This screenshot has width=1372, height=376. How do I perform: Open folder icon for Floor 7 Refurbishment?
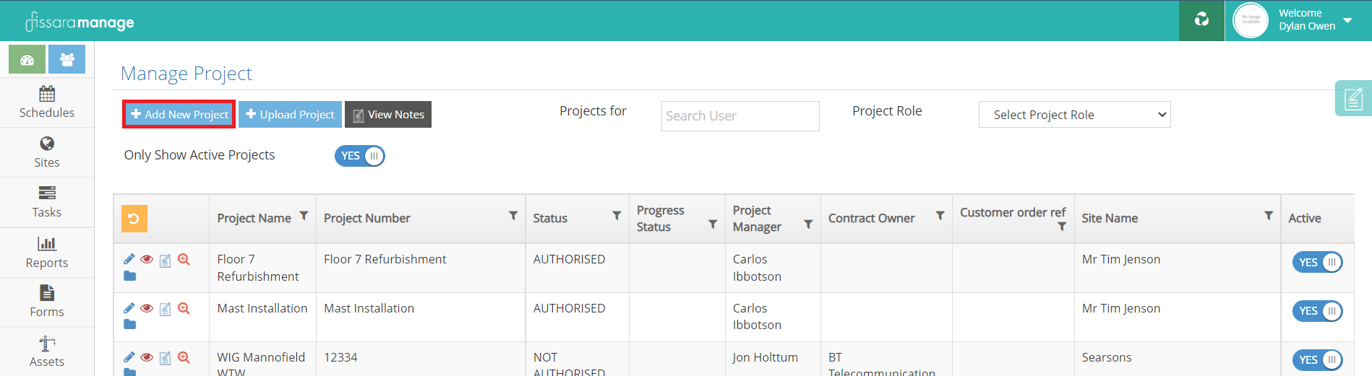[x=129, y=276]
